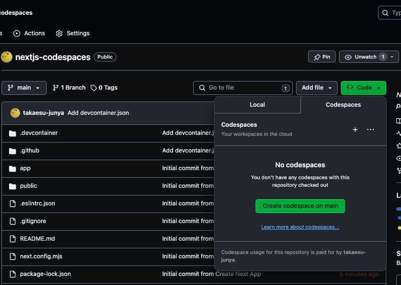
Task: Open the Add devcontainer.json latest commit message
Action: click(98, 113)
